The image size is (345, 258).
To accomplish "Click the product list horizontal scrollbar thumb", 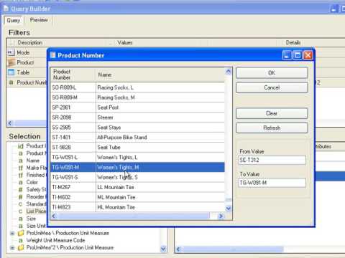I will point(134,216).
